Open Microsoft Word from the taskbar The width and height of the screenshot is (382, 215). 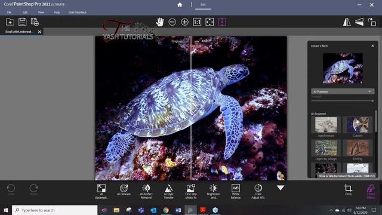tap(178, 210)
